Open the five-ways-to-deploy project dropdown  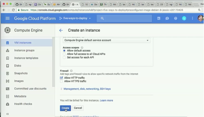(x=75, y=18)
